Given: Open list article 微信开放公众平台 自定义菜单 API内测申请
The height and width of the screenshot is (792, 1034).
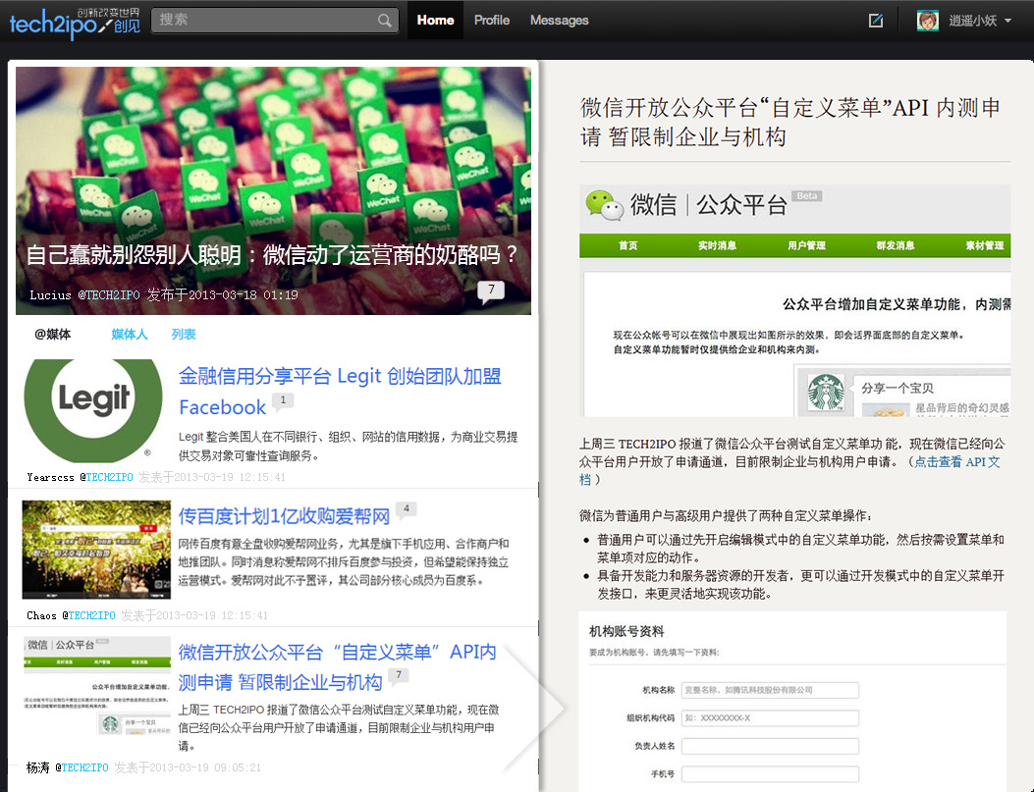Looking at the screenshot, I should click(x=338, y=666).
